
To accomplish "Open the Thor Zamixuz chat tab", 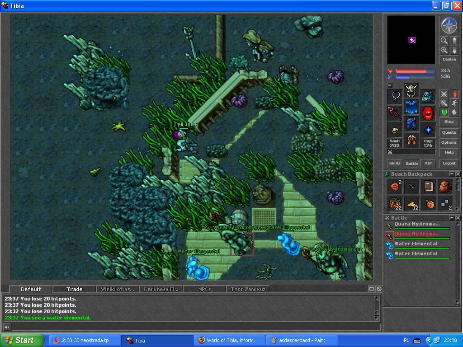I will coord(248,289).
